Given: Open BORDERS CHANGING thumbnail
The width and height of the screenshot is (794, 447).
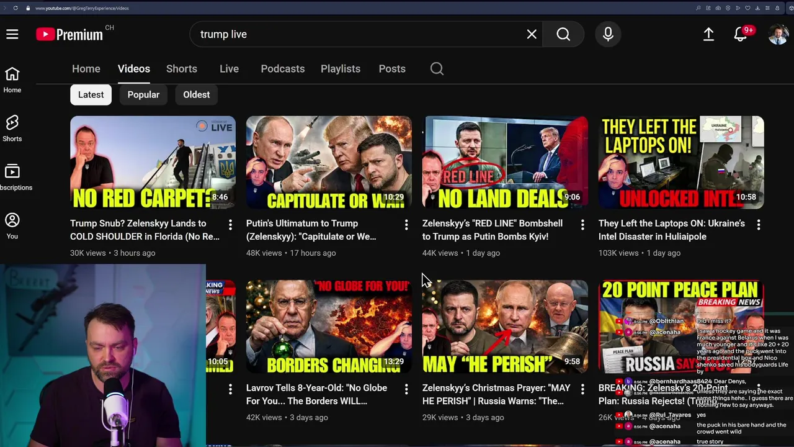Looking at the screenshot, I should click(x=329, y=327).
